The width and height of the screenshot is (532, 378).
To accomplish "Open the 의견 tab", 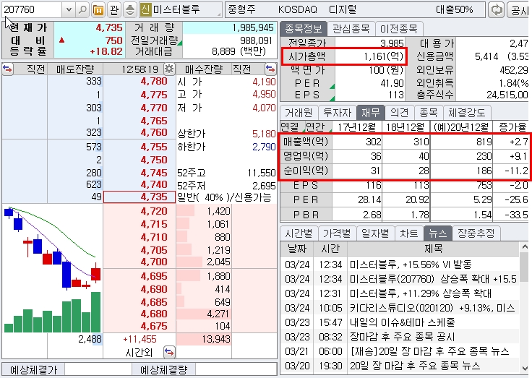I will (x=399, y=112).
